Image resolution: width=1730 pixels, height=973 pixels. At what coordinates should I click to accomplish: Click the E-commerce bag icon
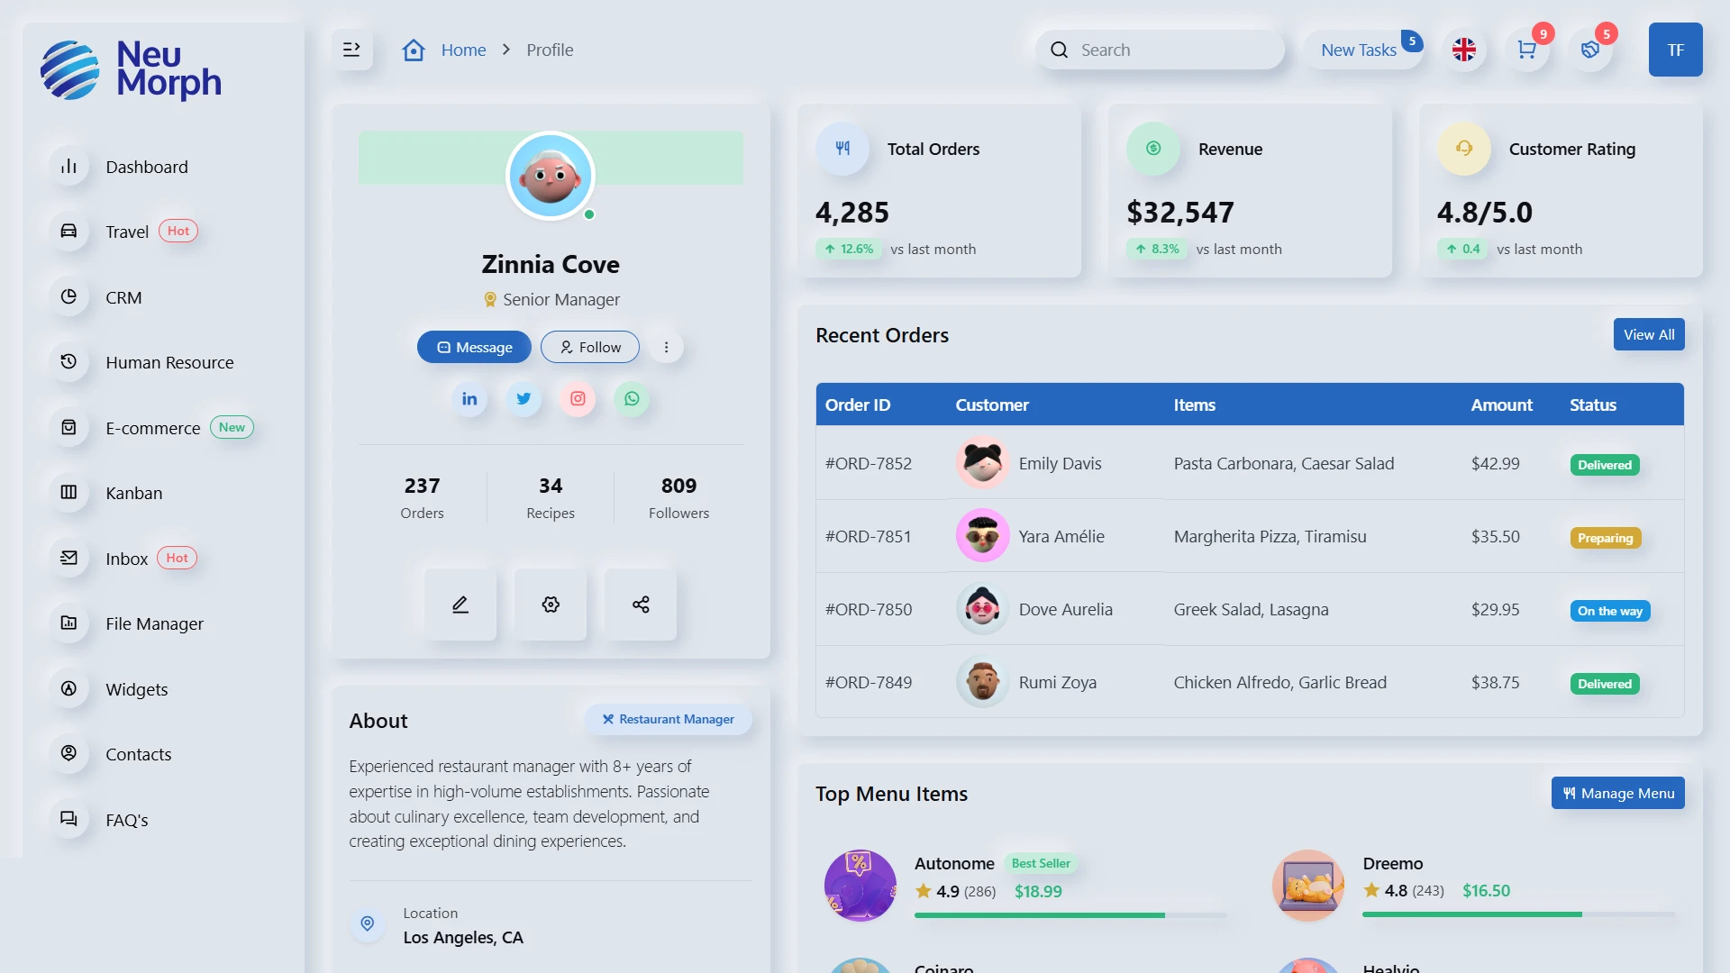pos(68,428)
